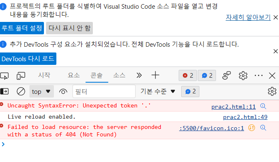
Task: Search the SyntaxError message with magnifier icon
Action: 263,106
